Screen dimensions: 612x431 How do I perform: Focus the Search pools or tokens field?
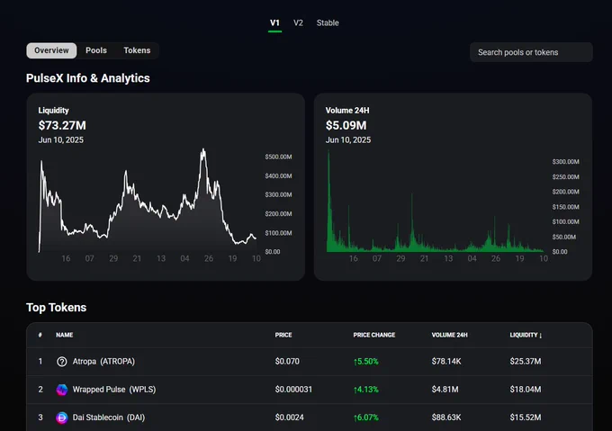531,52
